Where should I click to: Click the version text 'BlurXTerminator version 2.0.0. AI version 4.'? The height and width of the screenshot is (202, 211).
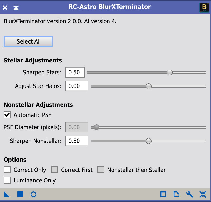[60, 21]
